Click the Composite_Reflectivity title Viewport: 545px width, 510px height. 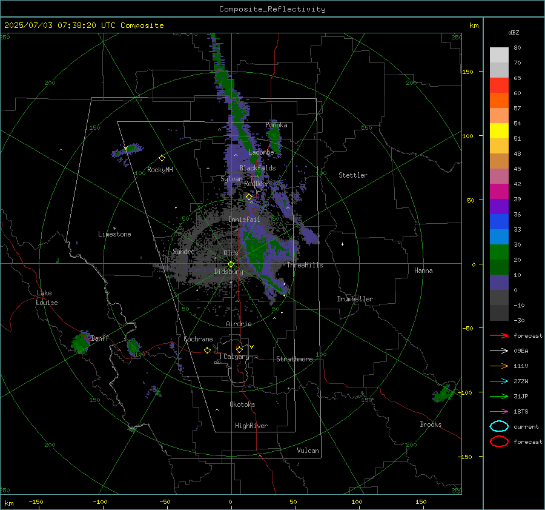(x=272, y=9)
